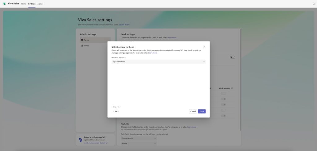Open Learn more under Viva Sales settings heading
The width and height of the screenshot is (317, 151).
(x=124, y=25)
